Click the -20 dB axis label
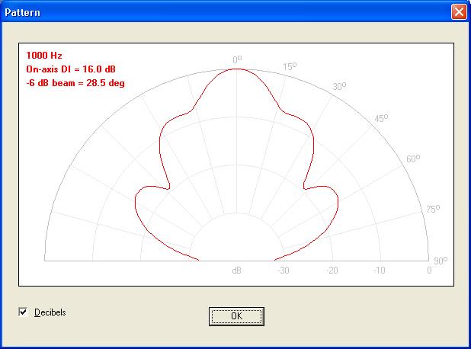 332,271
